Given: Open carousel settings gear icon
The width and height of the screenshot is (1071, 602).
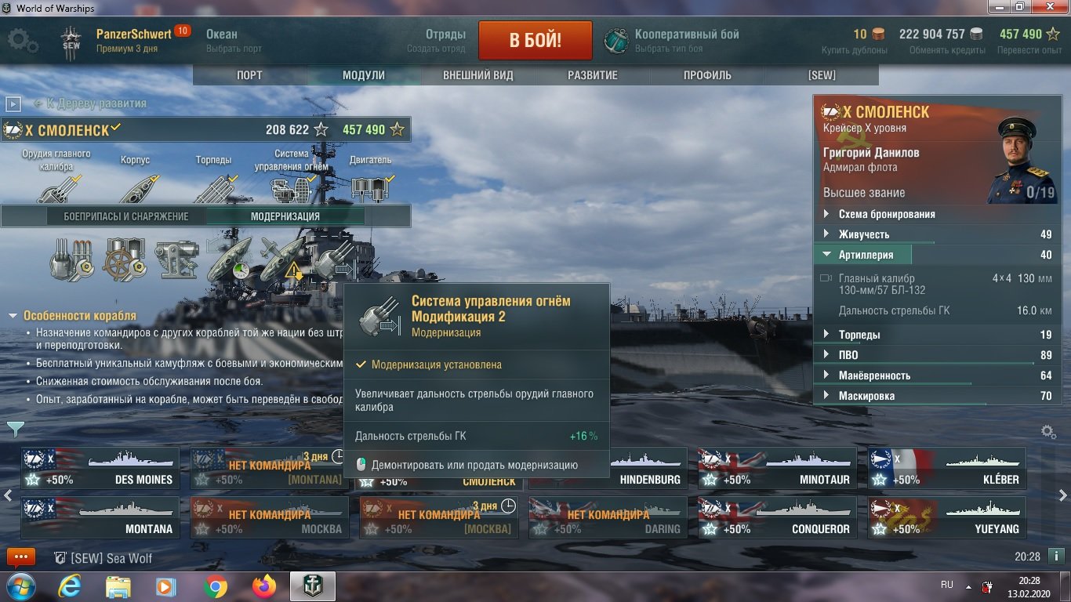Looking at the screenshot, I should point(1048,432).
